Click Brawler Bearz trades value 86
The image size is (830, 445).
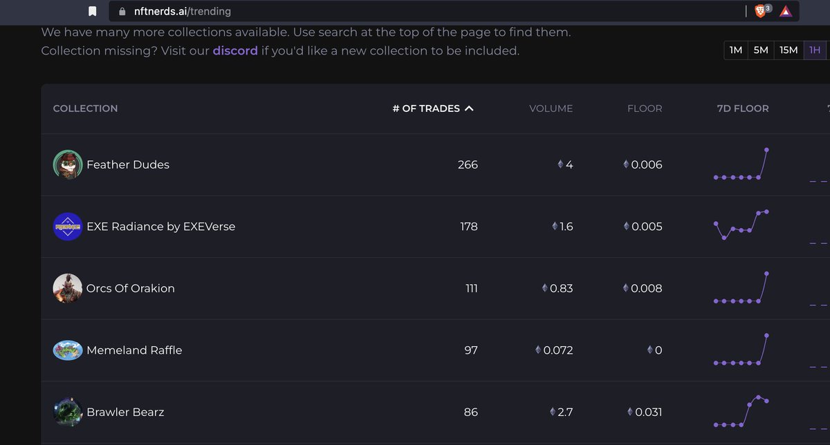471,412
